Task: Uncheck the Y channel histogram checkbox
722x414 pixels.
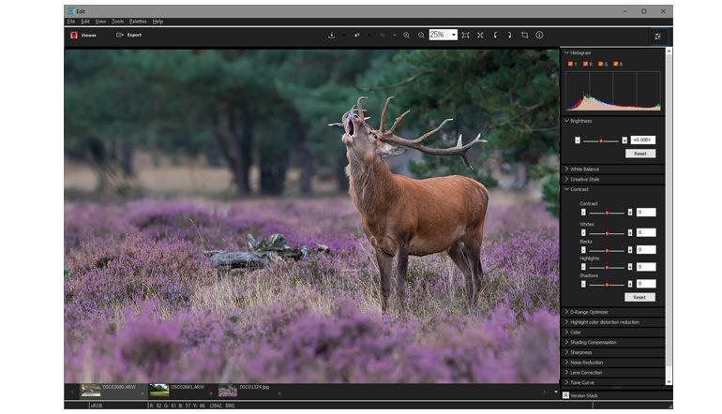Action: coord(570,65)
